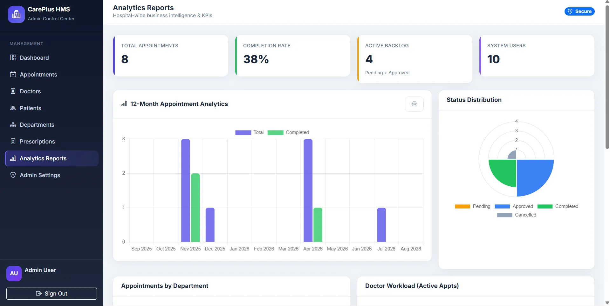Click the 'Hospital-wide business intelligence & KPIs' subtitle
The image size is (610, 306).
pos(162,15)
